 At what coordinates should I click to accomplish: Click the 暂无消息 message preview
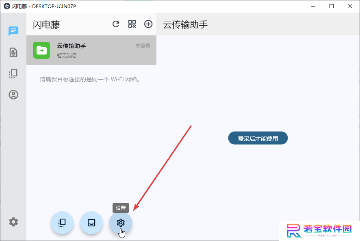point(67,55)
